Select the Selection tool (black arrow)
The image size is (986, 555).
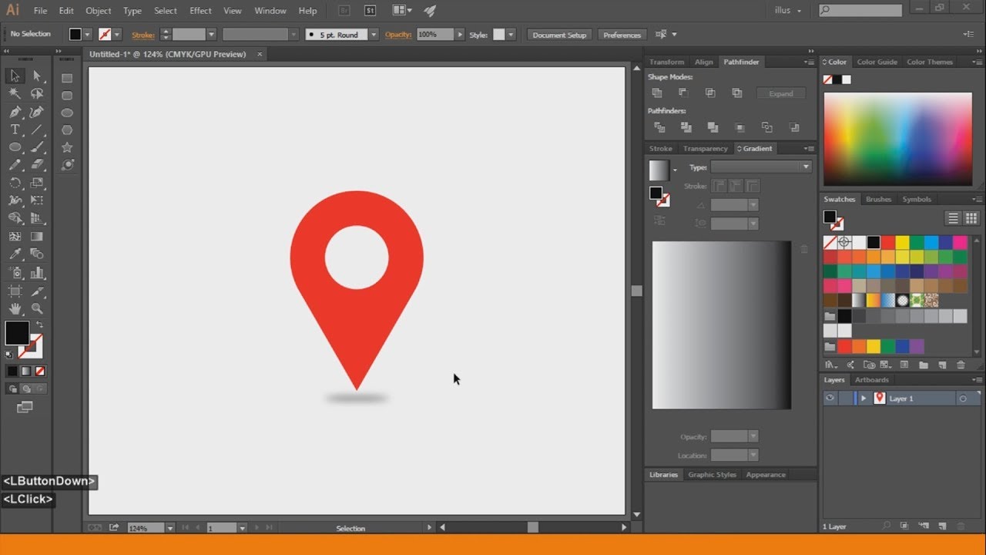click(x=15, y=76)
